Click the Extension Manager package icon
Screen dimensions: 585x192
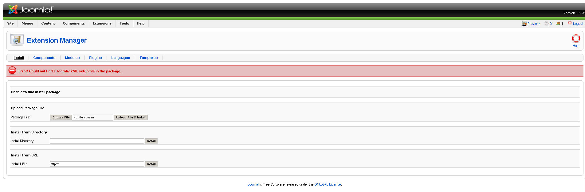tap(17, 40)
